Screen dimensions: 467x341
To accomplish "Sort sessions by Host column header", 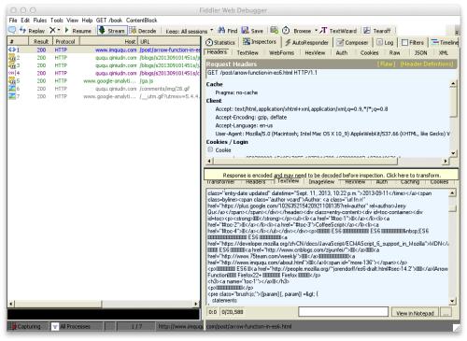I will coord(108,41).
